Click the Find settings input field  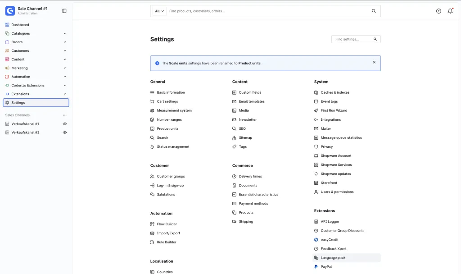[356, 39]
